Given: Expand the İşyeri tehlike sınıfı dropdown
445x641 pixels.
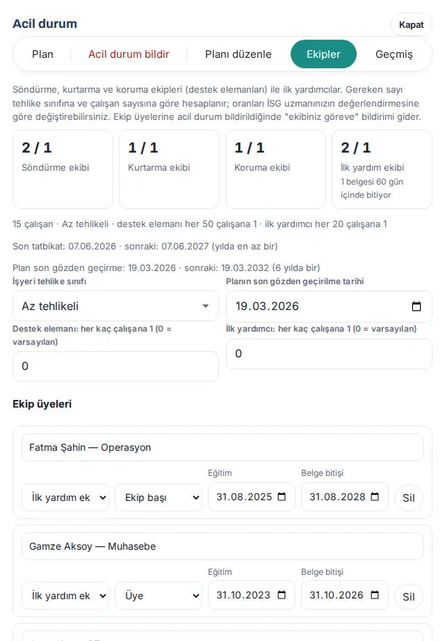Looking at the screenshot, I should [115, 306].
